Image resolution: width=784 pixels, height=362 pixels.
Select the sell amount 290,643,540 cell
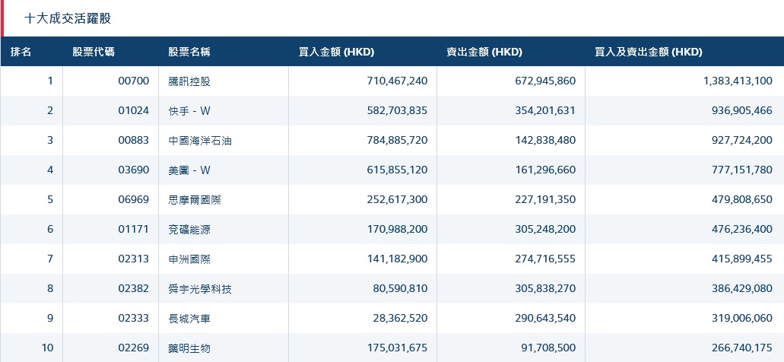[539, 319]
